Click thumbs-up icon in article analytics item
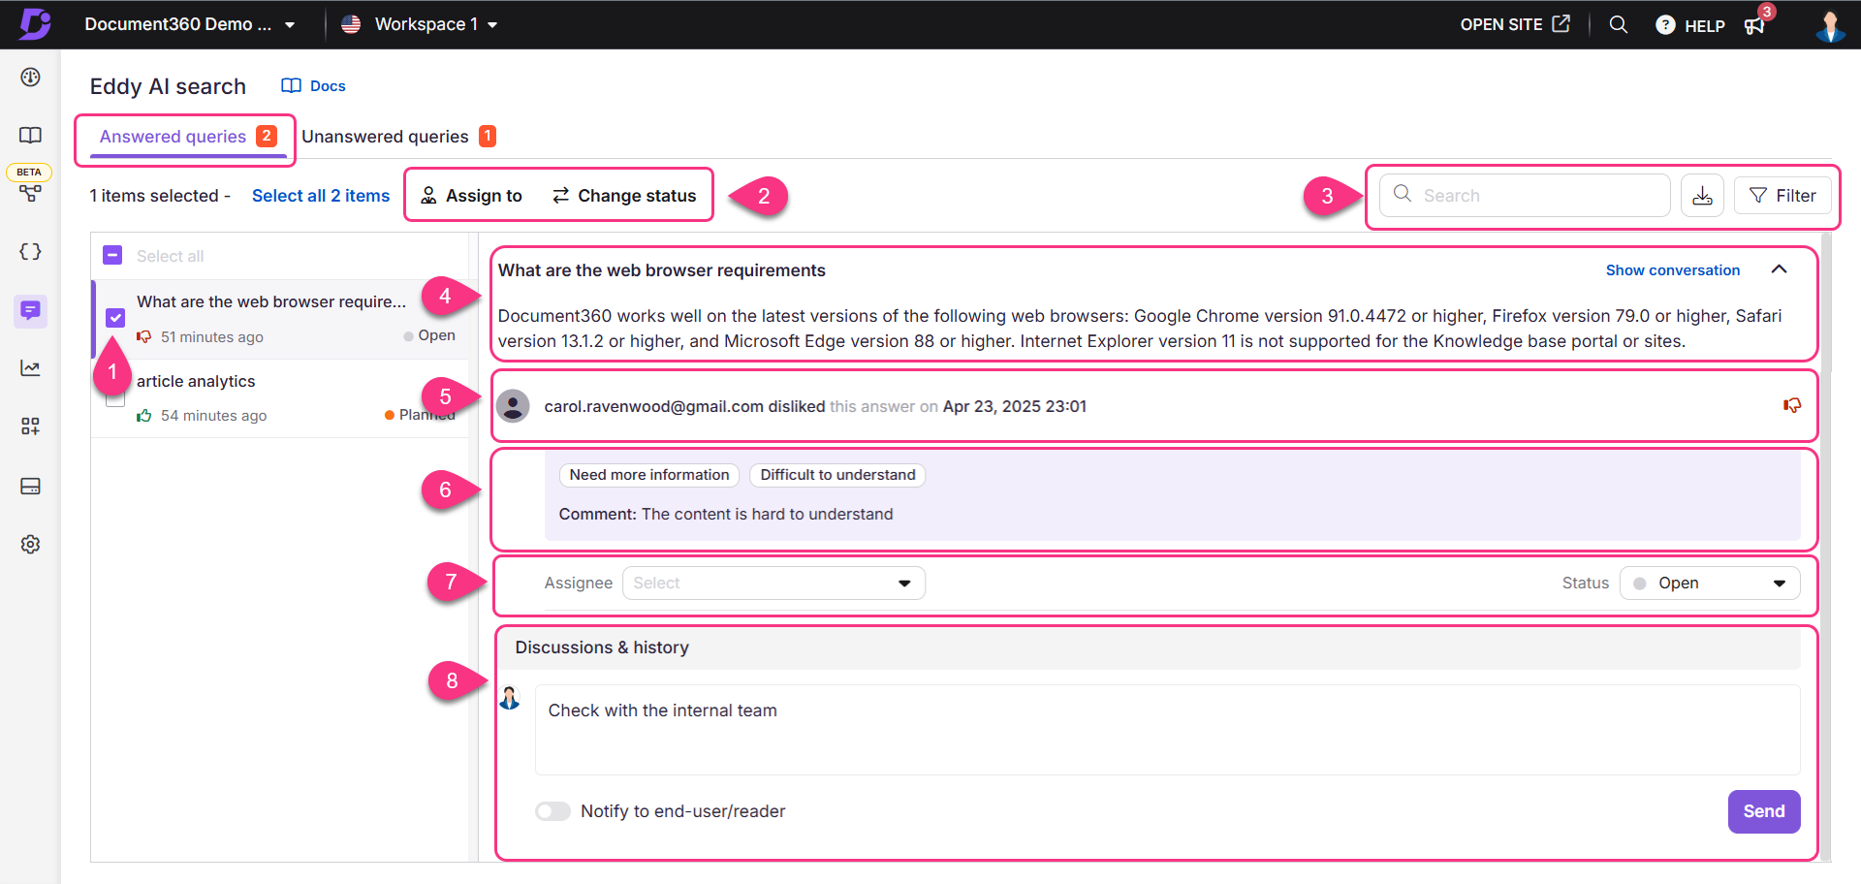The height and width of the screenshot is (884, 1861). (x=143, y=415)
